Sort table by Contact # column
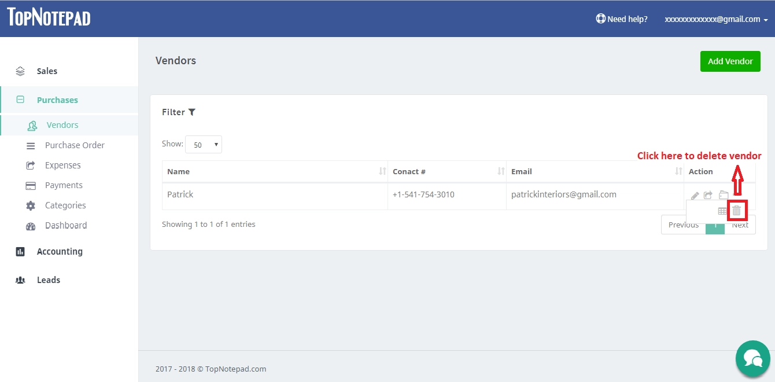Image resolution: width=775 pixels, height=382 pixels. [501, 171]
